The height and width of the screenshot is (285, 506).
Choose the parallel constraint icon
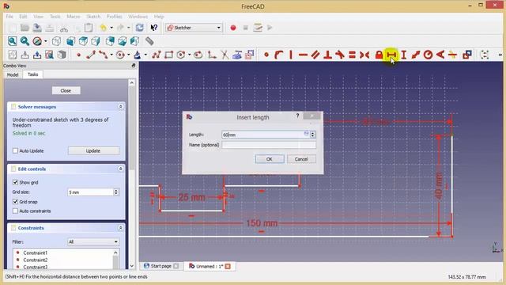(x=315, y=55)
